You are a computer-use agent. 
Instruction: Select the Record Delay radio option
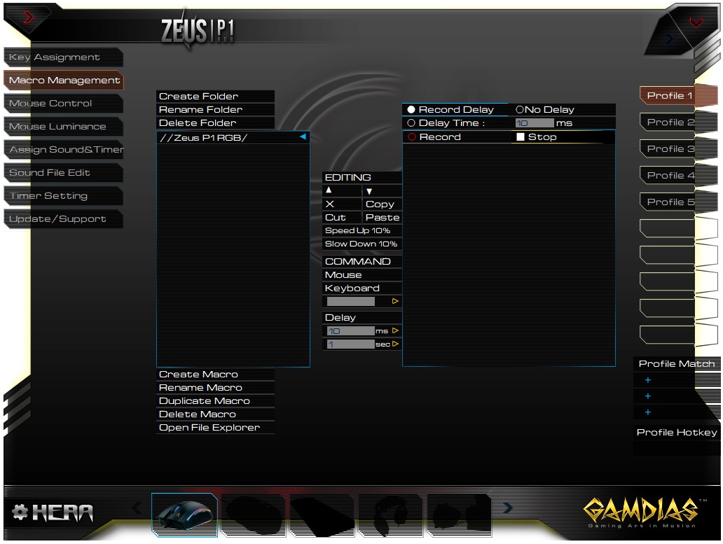point(411,110)
